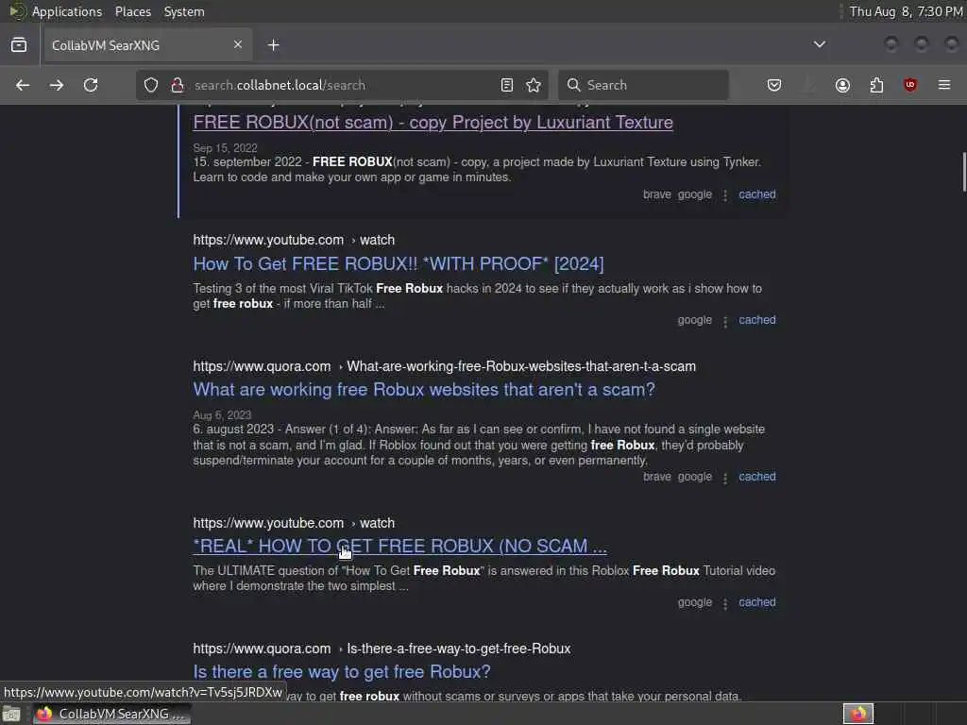Go forward to the next page
Viewport: 967px width, 725px height.
[57, 85]
